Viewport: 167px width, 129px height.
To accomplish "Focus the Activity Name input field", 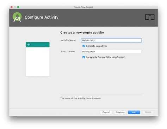I will click(111, 40).
